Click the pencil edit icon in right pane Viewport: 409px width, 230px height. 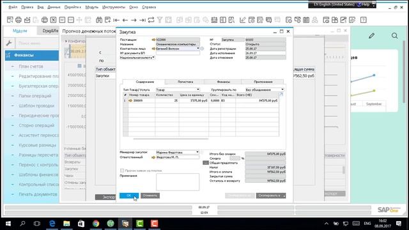coord(372,36)
